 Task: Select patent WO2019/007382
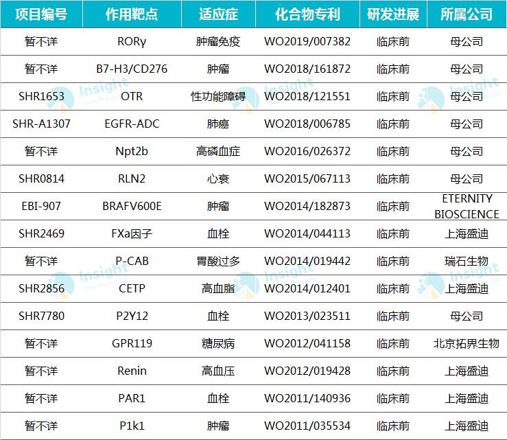point(307,42)
